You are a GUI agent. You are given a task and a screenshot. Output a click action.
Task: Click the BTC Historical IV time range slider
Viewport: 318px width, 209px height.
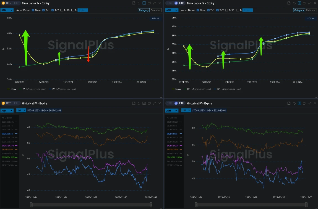point(91,205)
